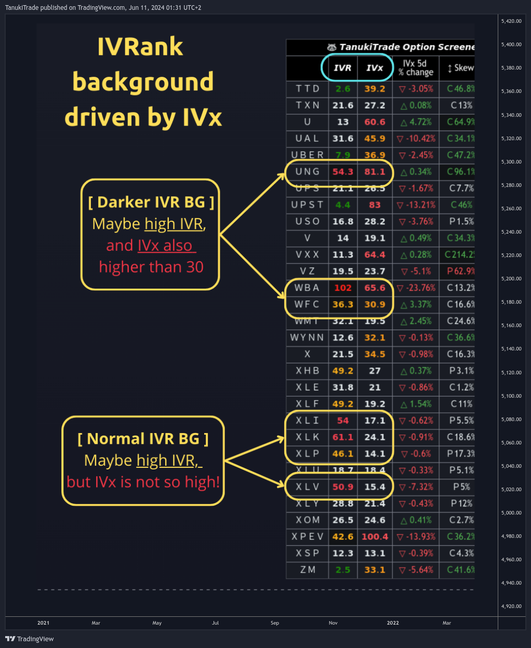This screenshot has width=531, height=648.
Task: Click the May label on time axis
Action: pyautogui.click(x=157, y=623)
